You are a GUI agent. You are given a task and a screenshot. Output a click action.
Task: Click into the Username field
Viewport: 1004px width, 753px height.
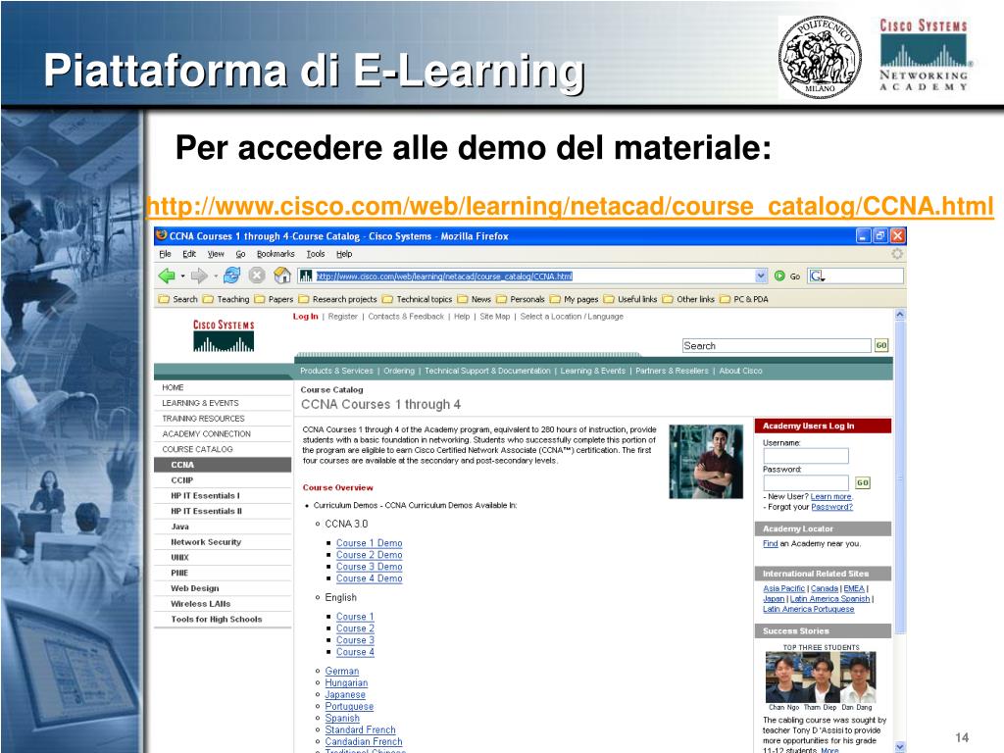click(806, 456)
